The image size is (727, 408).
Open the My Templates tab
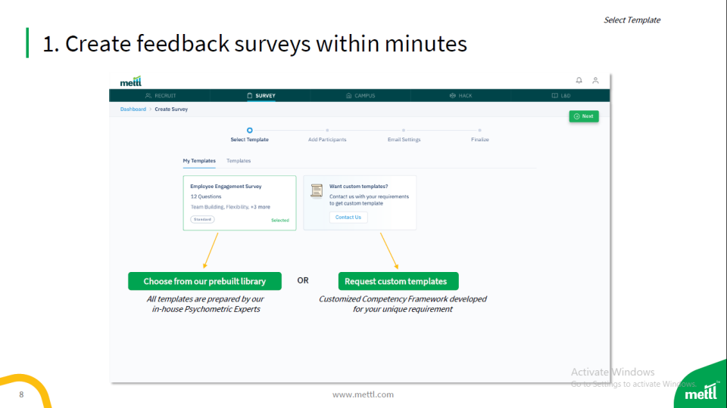click(x=199, y=161)
